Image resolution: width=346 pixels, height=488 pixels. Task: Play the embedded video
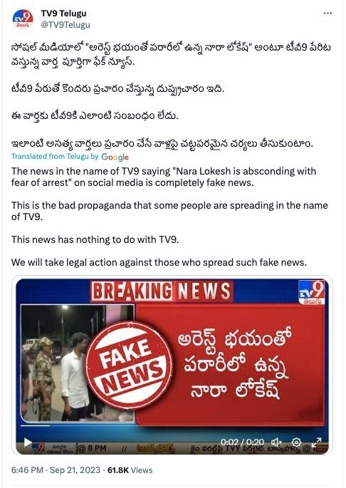[27, 442]
